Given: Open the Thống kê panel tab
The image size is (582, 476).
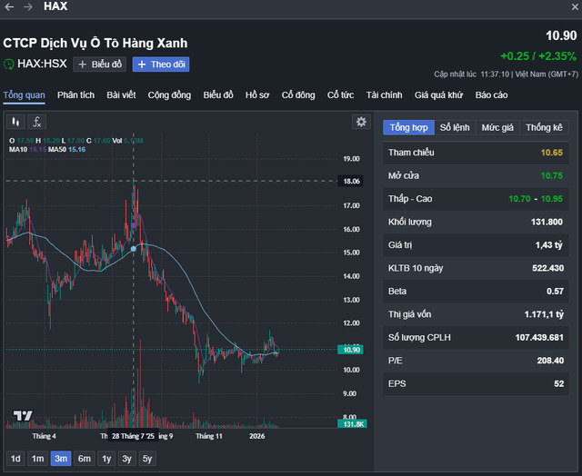Looking at the screenshot, I should [x=544, y=128].
